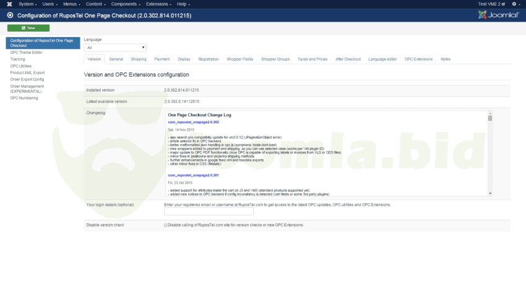
Task: Click the green Save button
Action: (x=28, y=28)
